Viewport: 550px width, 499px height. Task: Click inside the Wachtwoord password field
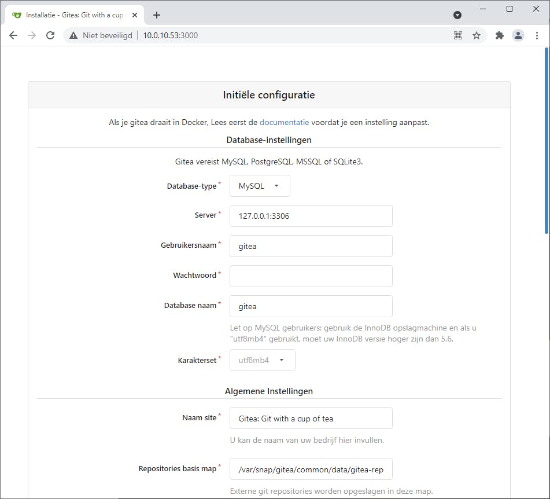pyautogui.click(x=311, y=276)
